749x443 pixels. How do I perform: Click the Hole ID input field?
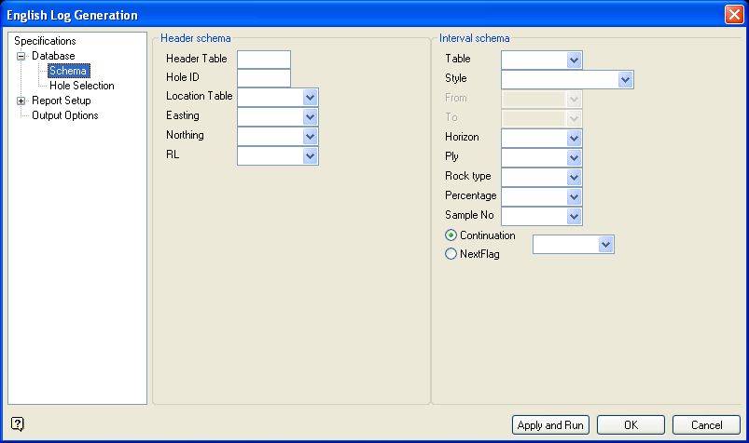point(264,78)
